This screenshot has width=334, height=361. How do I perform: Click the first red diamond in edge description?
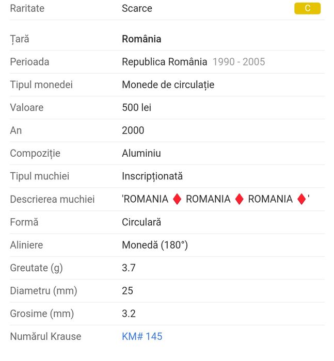177,199
